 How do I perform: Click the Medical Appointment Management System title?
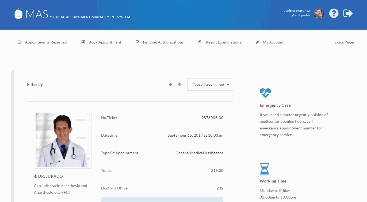coord(90,17)
